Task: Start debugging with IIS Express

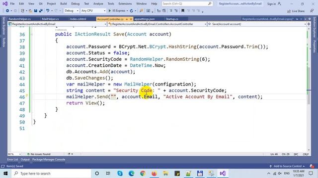Action: tap(117, 11)
